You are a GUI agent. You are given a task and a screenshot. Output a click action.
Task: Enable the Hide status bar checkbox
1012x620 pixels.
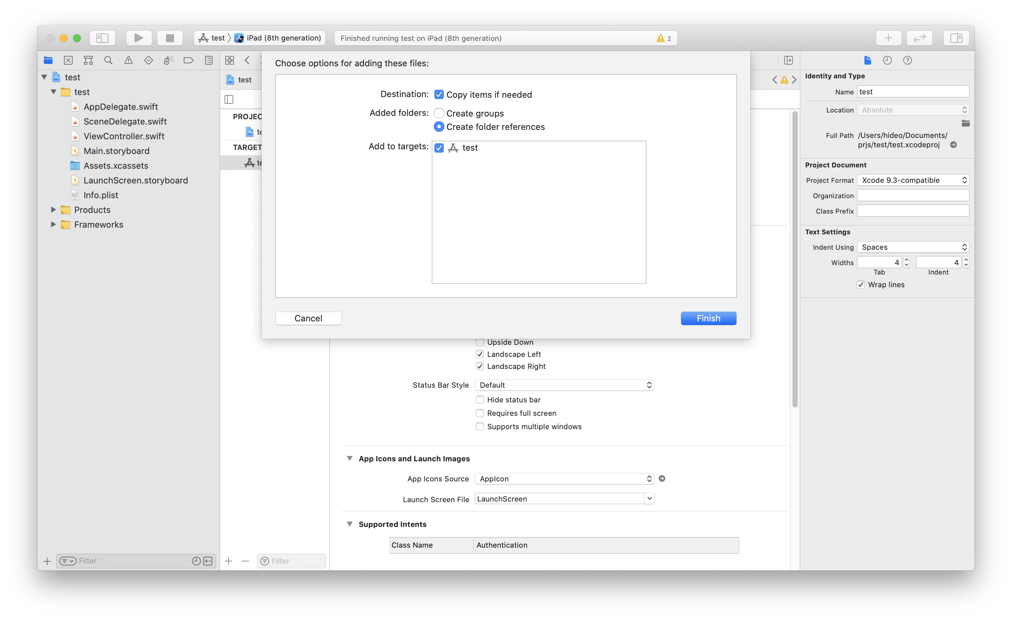click(480, 400)
